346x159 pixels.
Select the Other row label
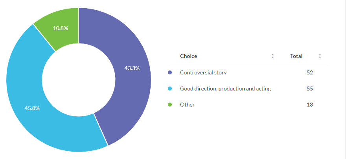click(187, 105)
